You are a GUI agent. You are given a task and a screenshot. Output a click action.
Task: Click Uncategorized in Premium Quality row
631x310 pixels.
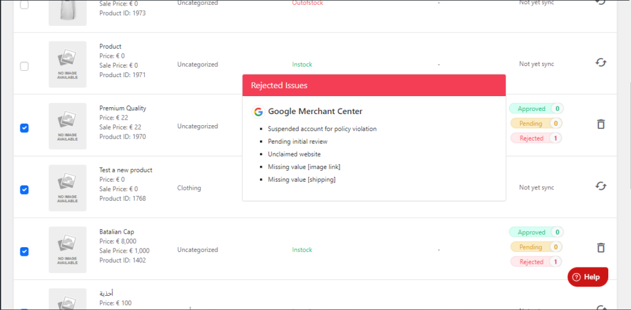(198, 126)
